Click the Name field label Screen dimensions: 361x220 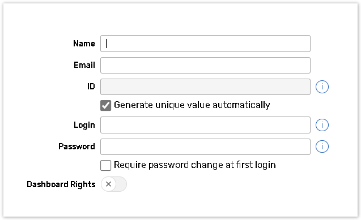pos(84,44)
